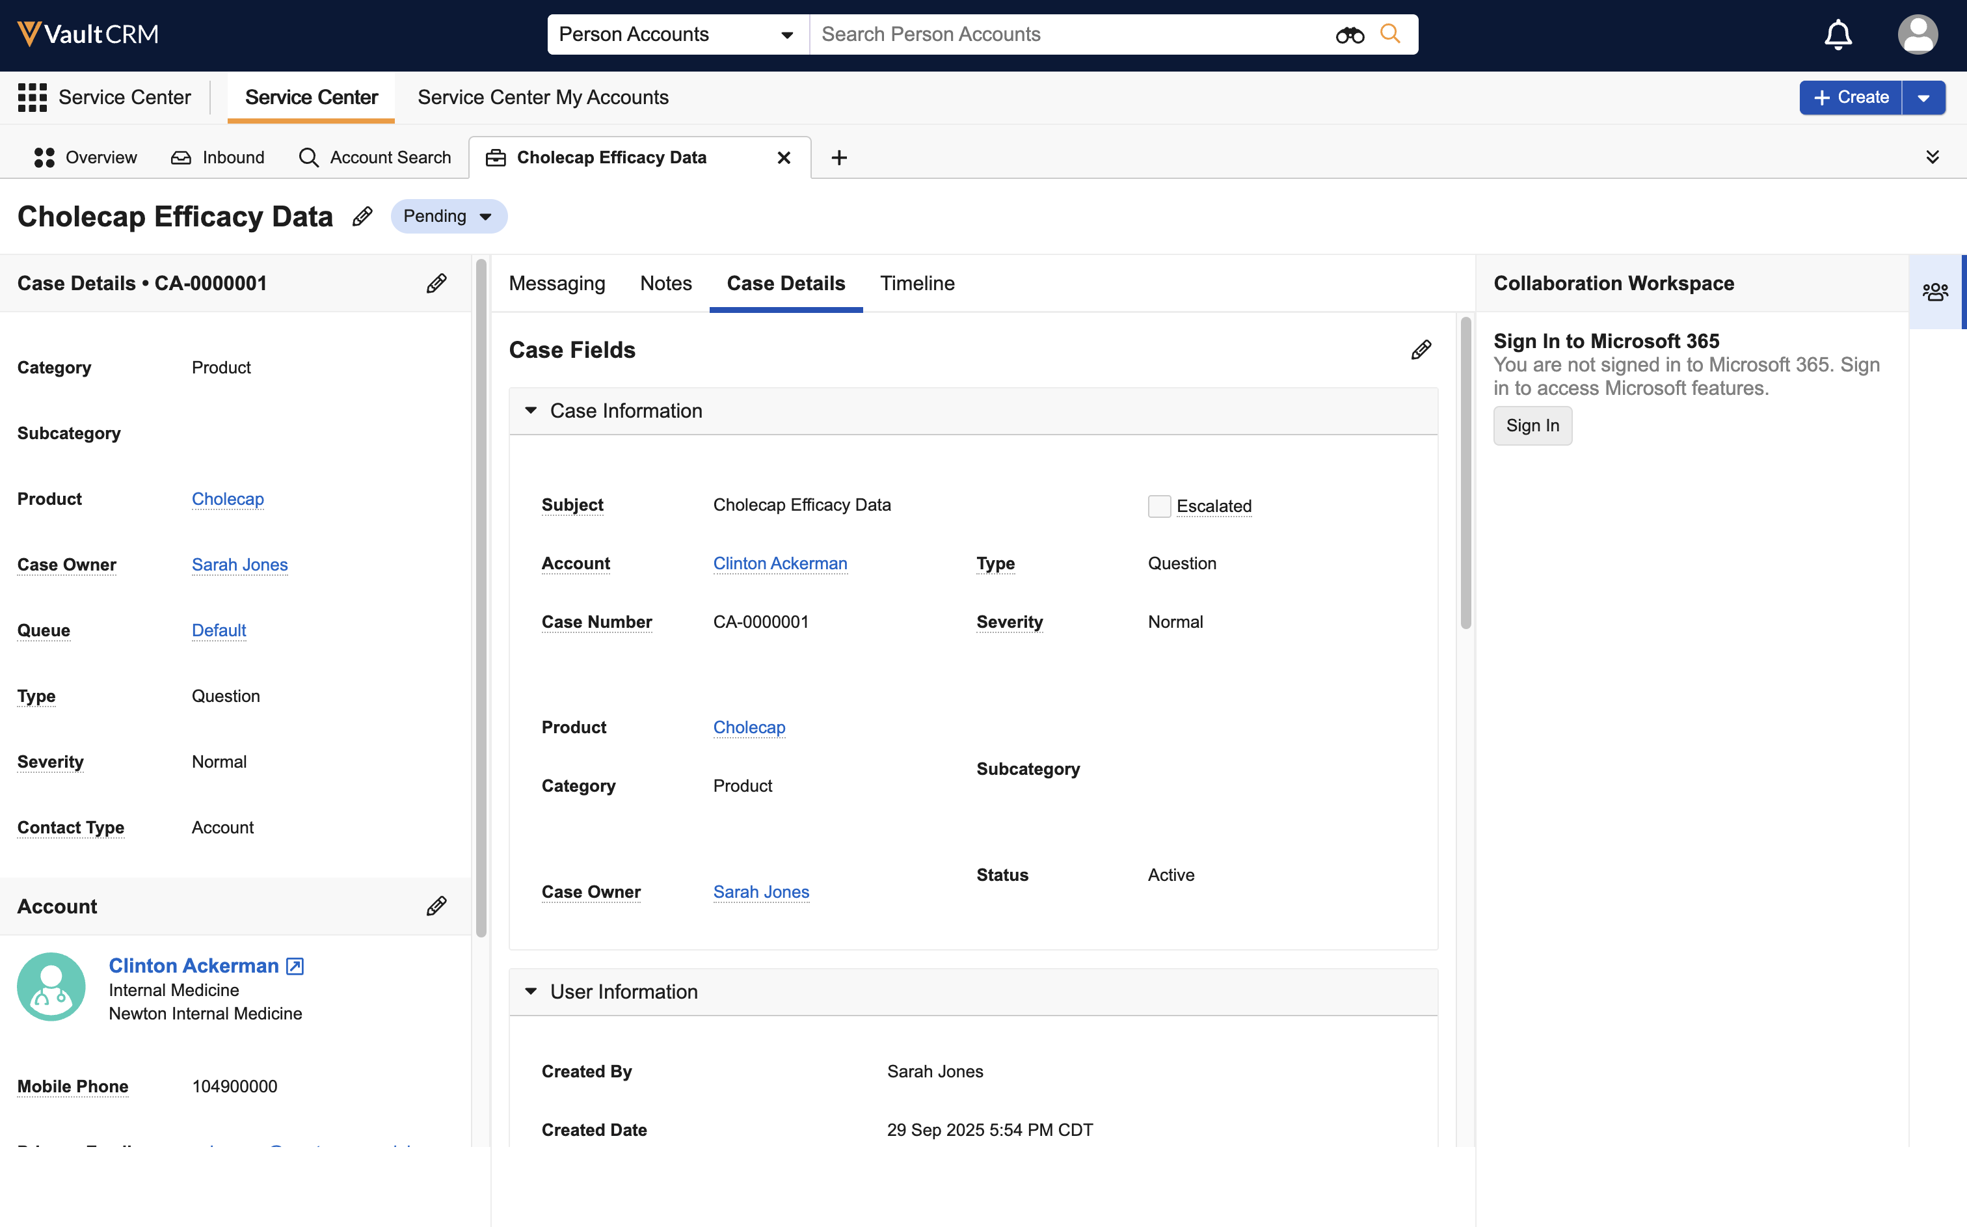Open the Pending status dropdown
1967x1227 pixels.
449,216
